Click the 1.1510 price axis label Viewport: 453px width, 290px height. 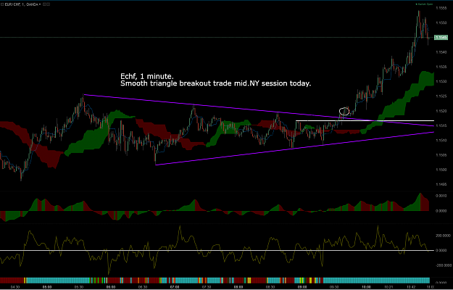pyautogui.click(x=441, y=141)
